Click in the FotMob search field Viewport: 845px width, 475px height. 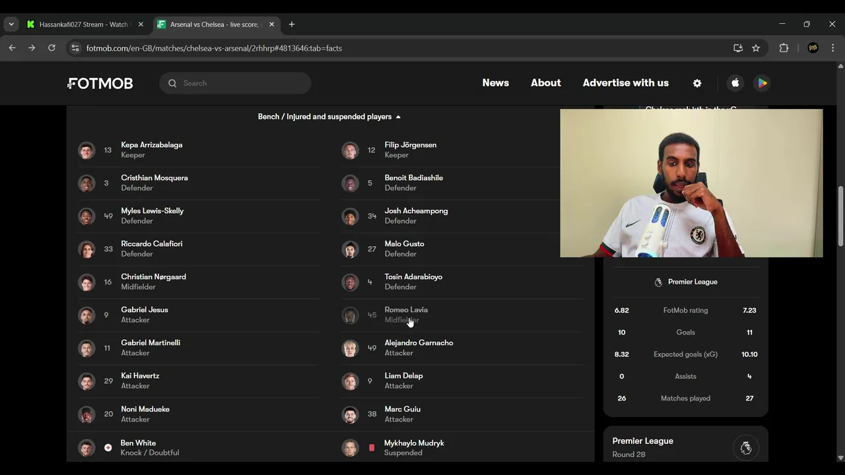pos(235,83)
